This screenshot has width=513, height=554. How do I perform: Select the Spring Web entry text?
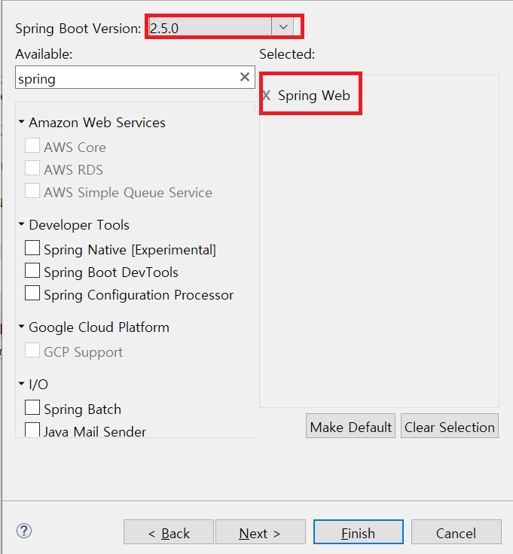point(314,96)
